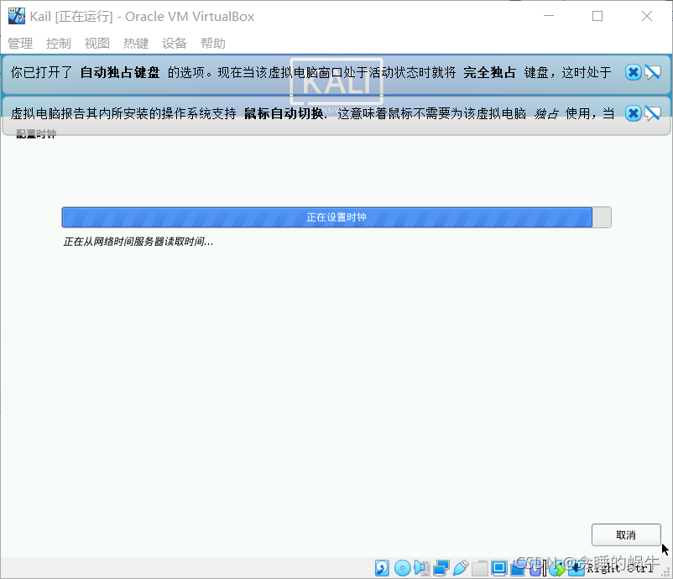Click the display settings status icon

499,568
